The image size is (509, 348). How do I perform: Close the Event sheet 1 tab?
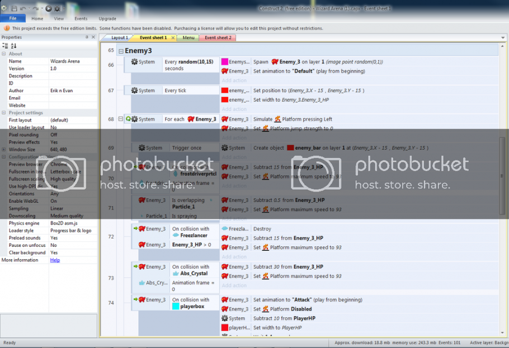point(173,38)
